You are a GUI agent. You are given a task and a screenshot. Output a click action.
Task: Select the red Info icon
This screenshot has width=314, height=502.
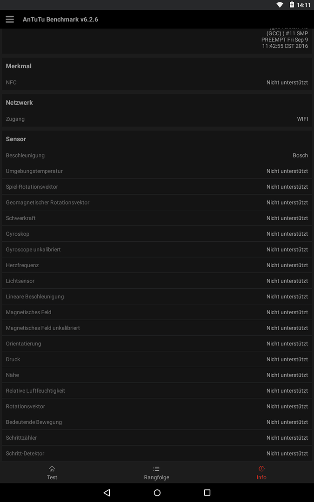pos(261,469)
